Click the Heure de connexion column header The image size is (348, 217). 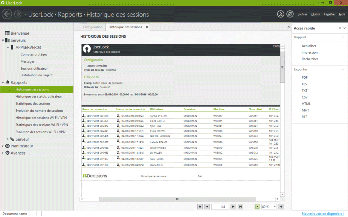pos(94,109)
